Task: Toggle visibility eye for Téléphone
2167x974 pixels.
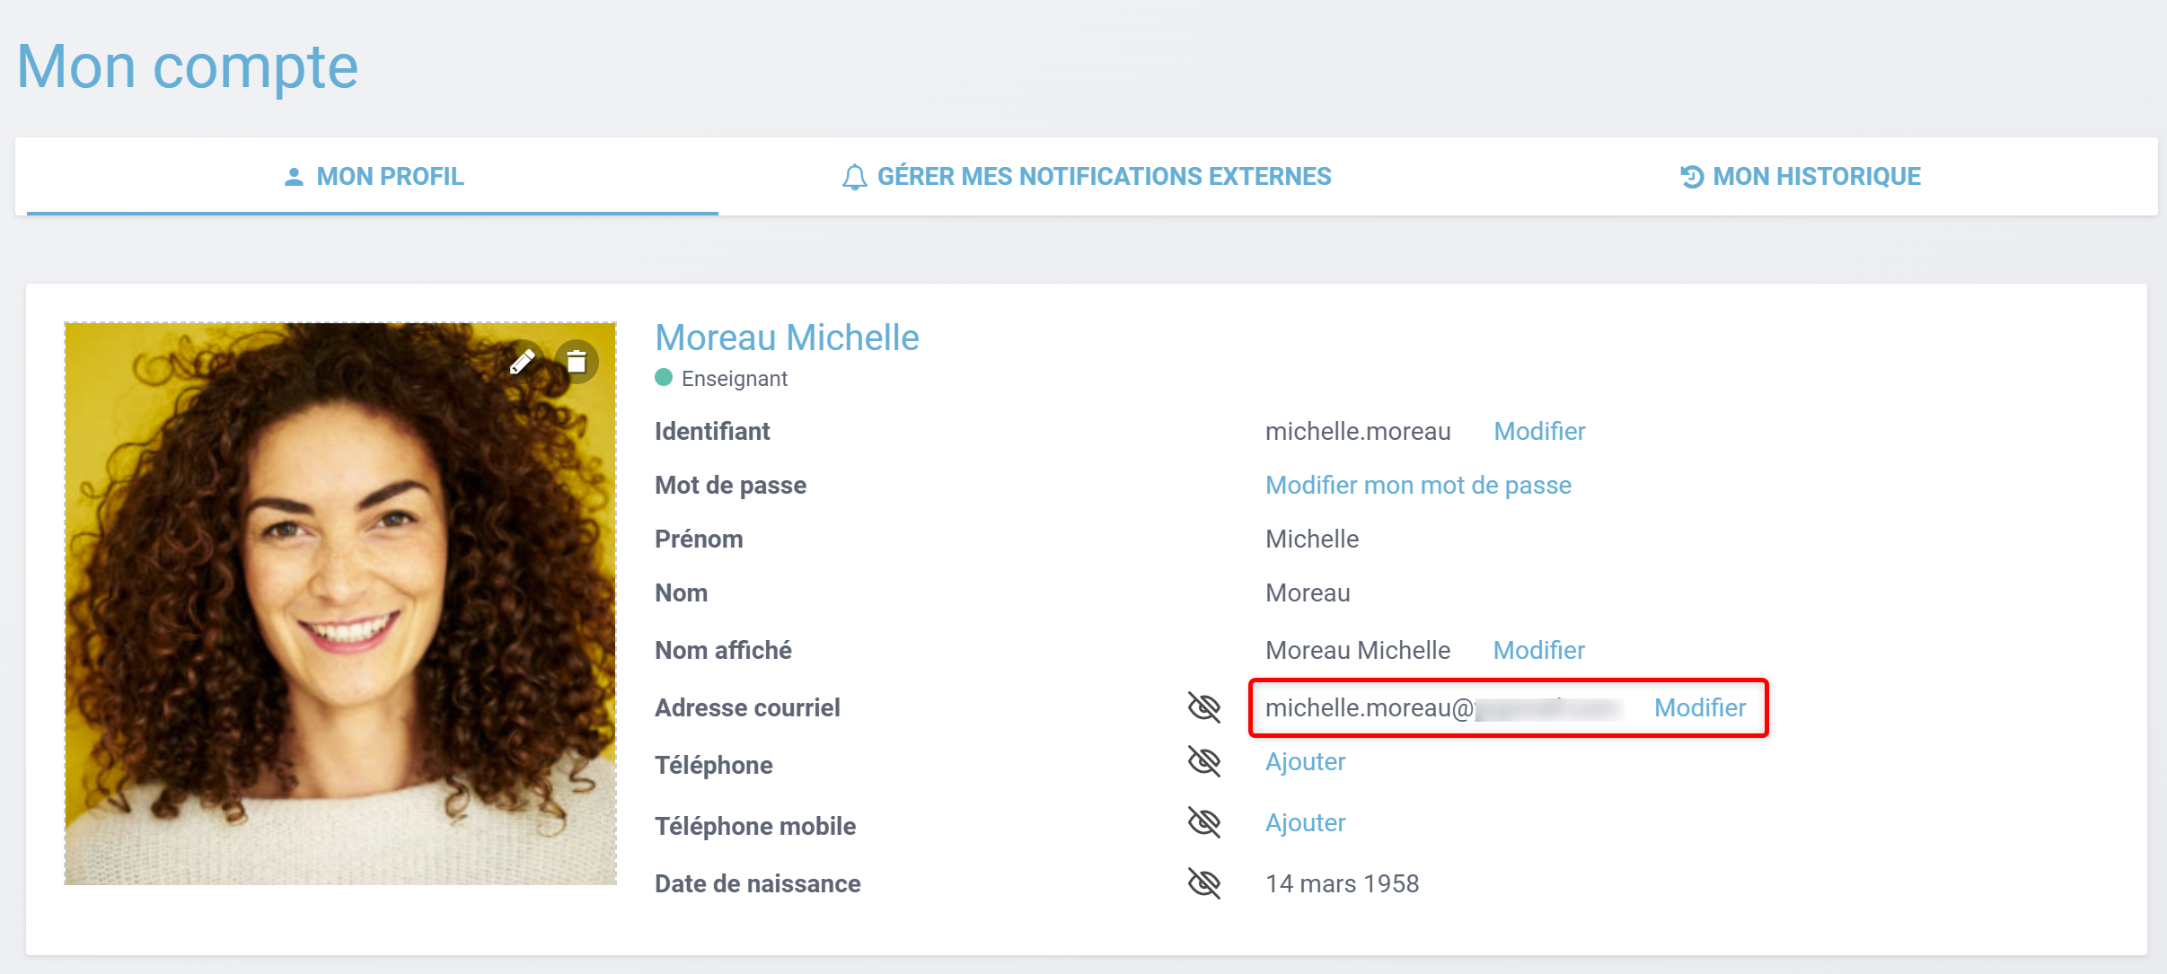Action: [1203, 762]
